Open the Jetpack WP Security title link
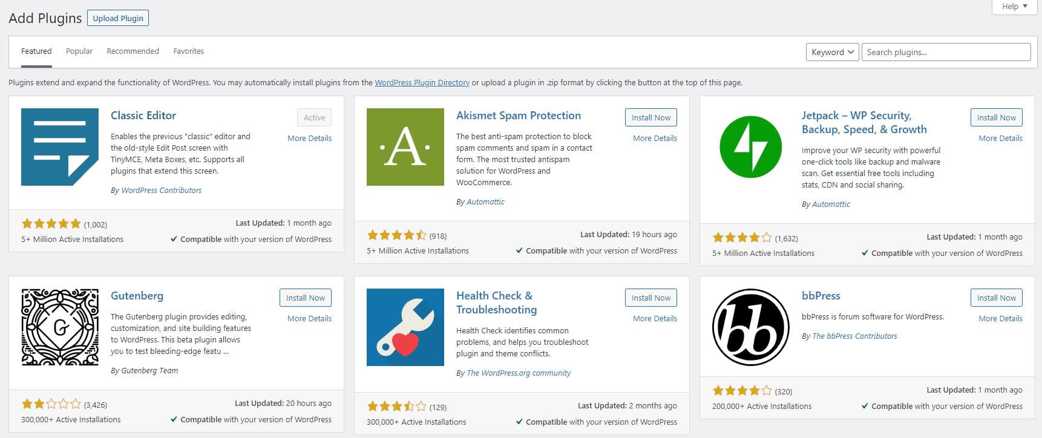The image size is (1042, 438). (x=864, y=122)
